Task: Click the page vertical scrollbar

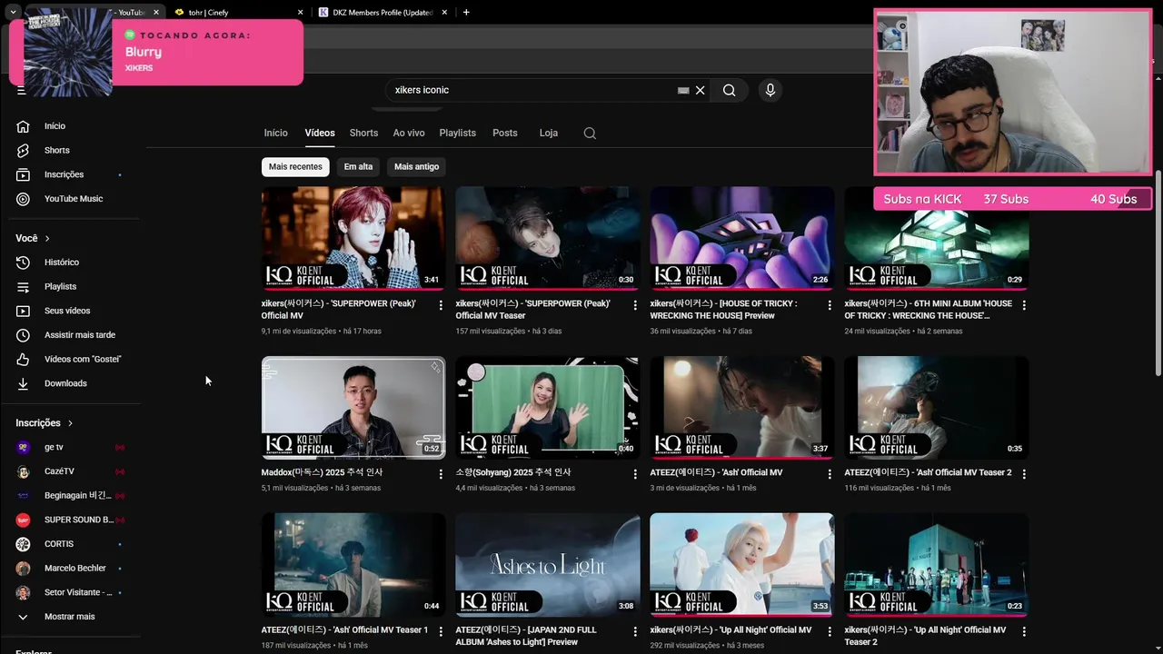Action: tap(1158, 272)
